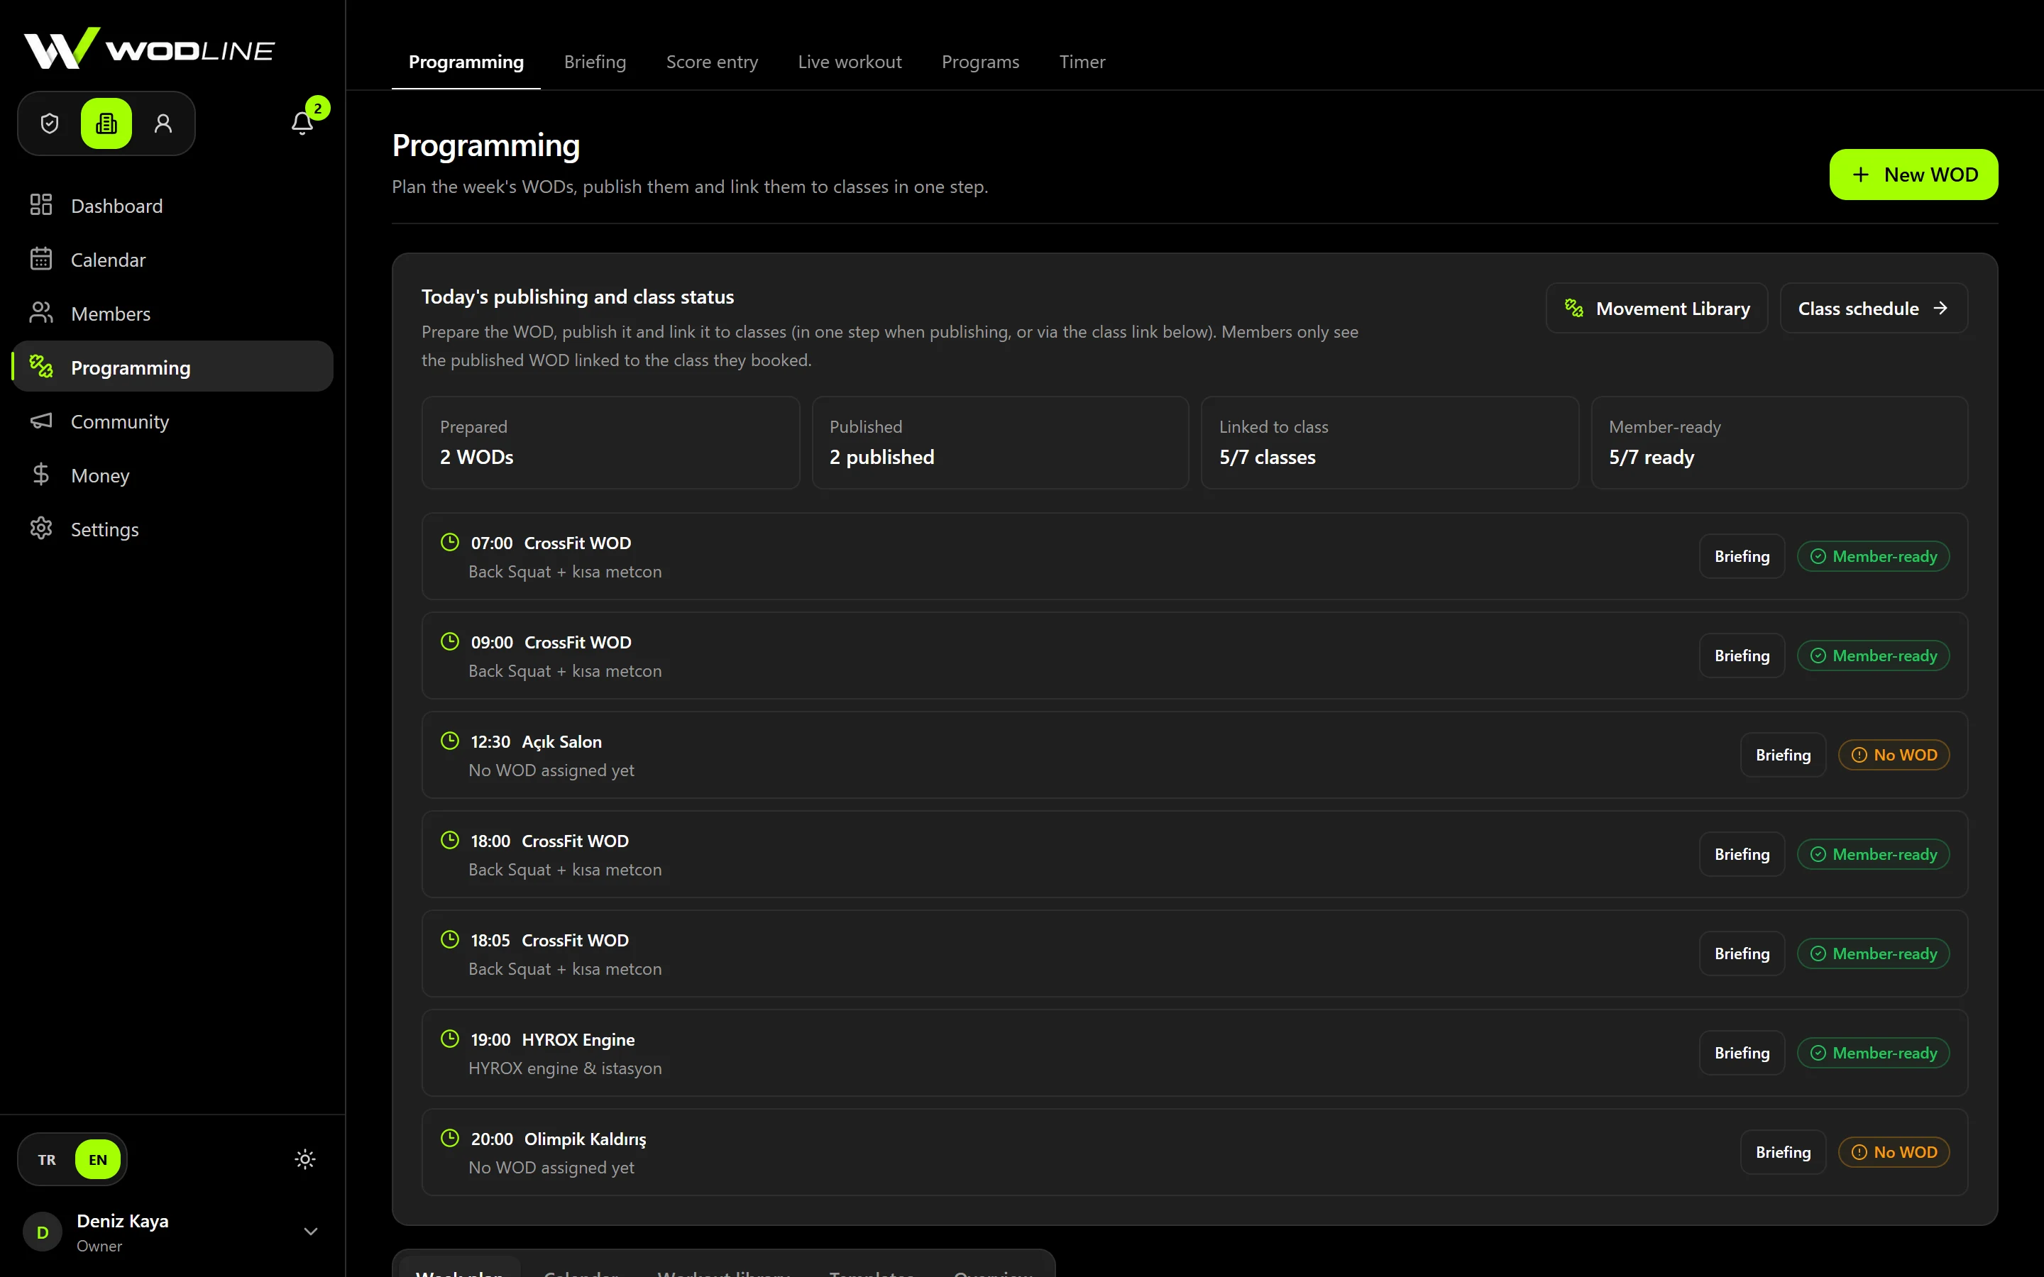The width and height of the screenshot is (2044, 1277).
Task: Select the gym building role icon
Action: pyautogui.click(x=106, y=123)
